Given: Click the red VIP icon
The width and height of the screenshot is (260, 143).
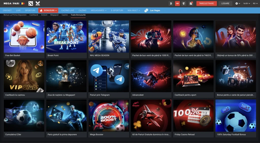Looking at the screenshot, I should point(177,4).
